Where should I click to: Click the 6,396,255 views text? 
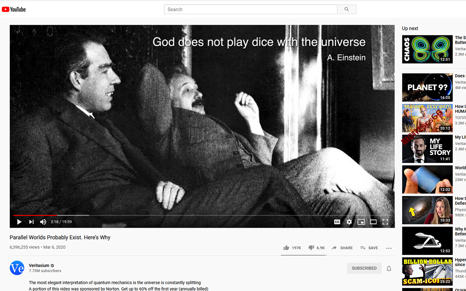pos(24,247)
